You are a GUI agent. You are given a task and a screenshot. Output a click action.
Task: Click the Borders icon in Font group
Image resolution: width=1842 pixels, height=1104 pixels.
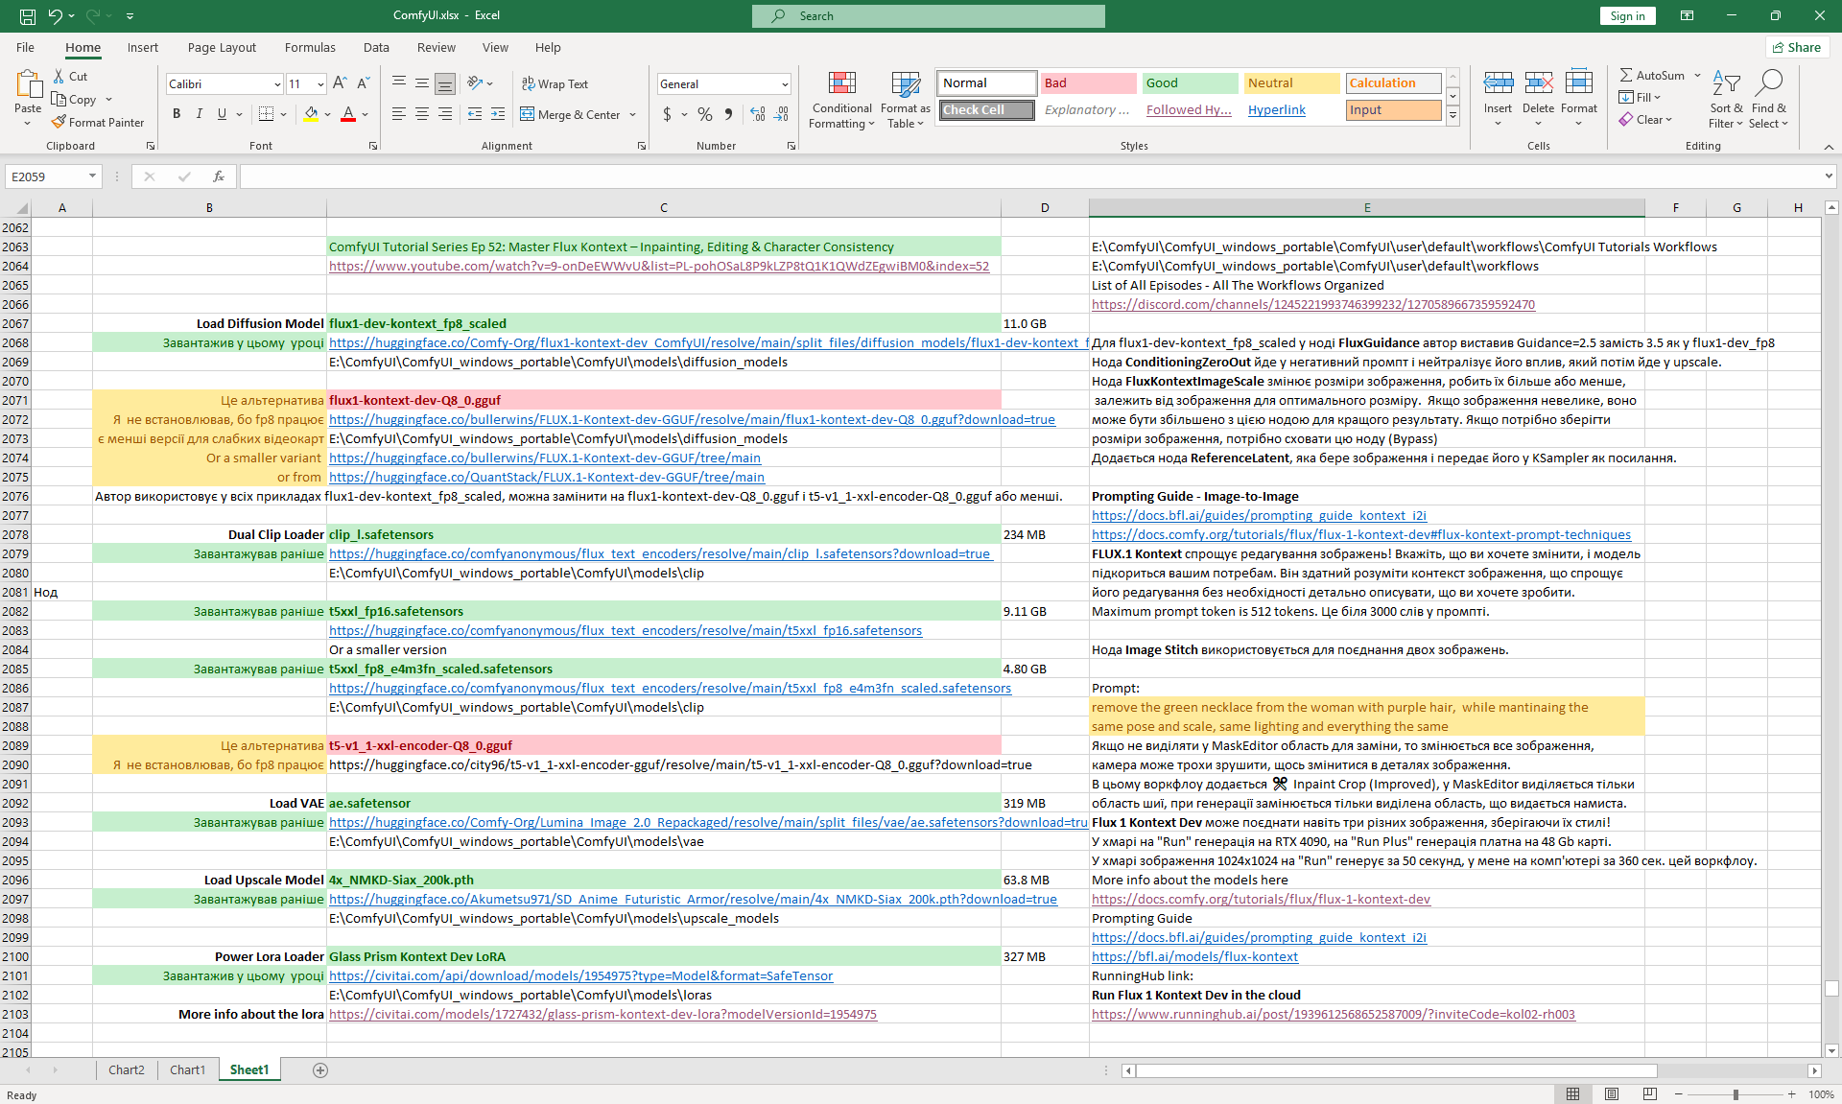(x=267, y=114)
